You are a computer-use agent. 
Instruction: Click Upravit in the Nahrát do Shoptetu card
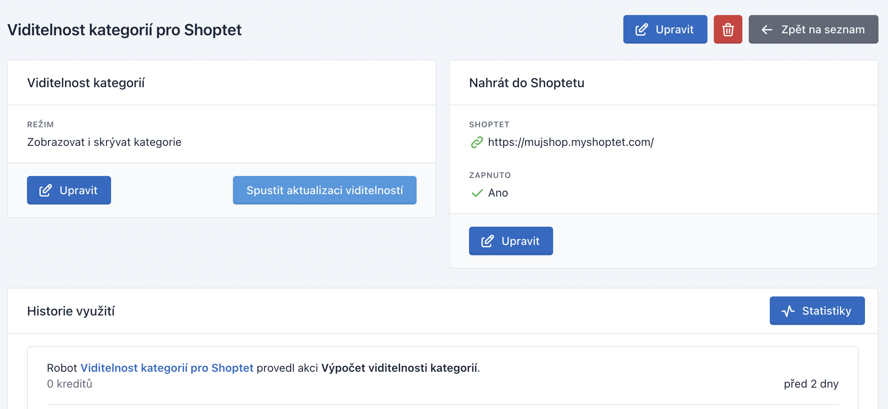[x=511, y=241]
